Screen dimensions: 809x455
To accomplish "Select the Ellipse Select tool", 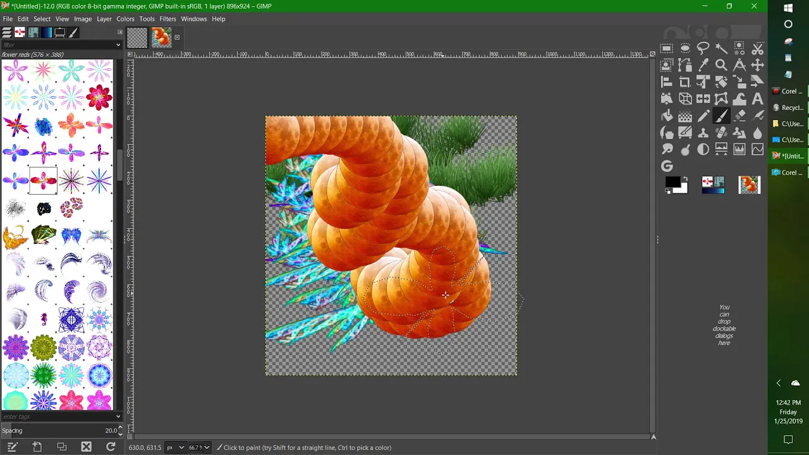I will 685,48.
